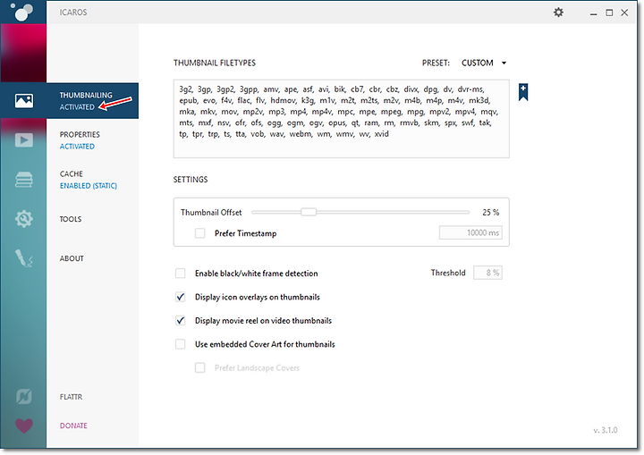Minimize the Icaros window

pyautogui.click(x=594, y=13)
